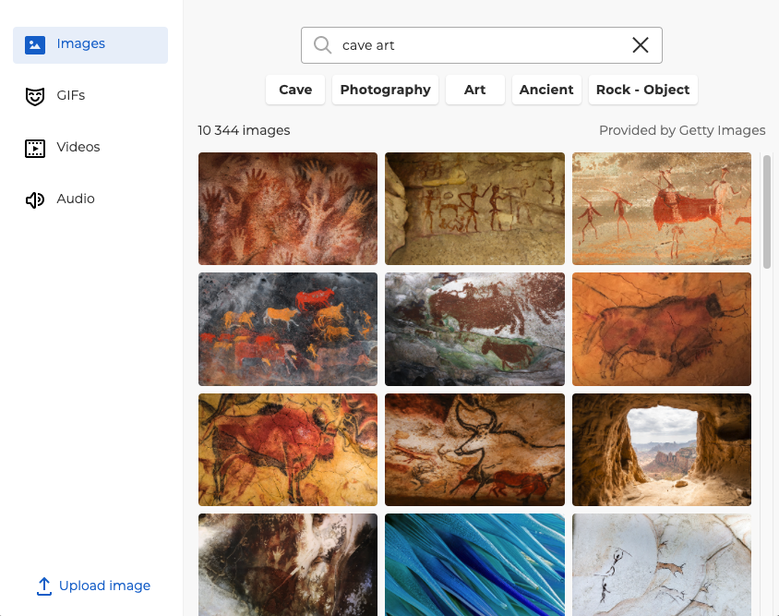Choose the dark handprints on white rock thumbnail
Image resolution: width=779 pixels, height=616 pixels.
[288, 565]
